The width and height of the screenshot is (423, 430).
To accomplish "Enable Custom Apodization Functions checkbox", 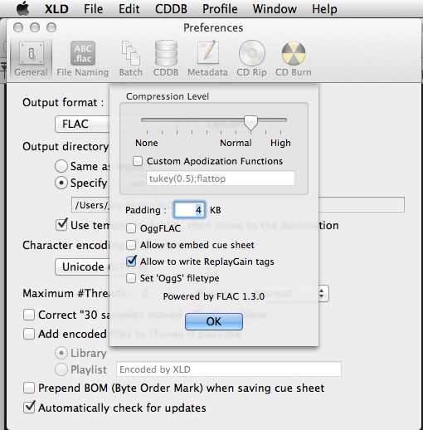I will coord(138,161).
